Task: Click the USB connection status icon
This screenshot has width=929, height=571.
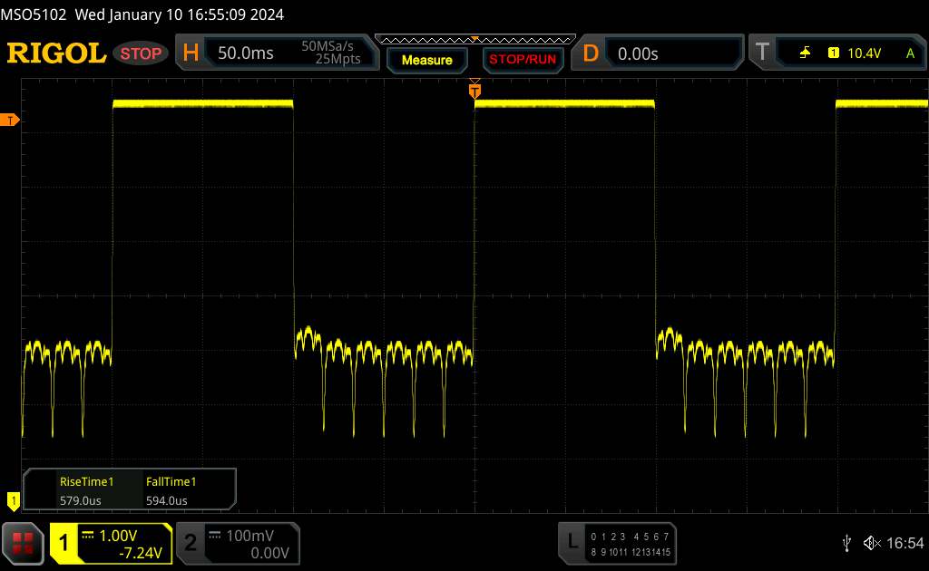Action: tap(847, 542)
